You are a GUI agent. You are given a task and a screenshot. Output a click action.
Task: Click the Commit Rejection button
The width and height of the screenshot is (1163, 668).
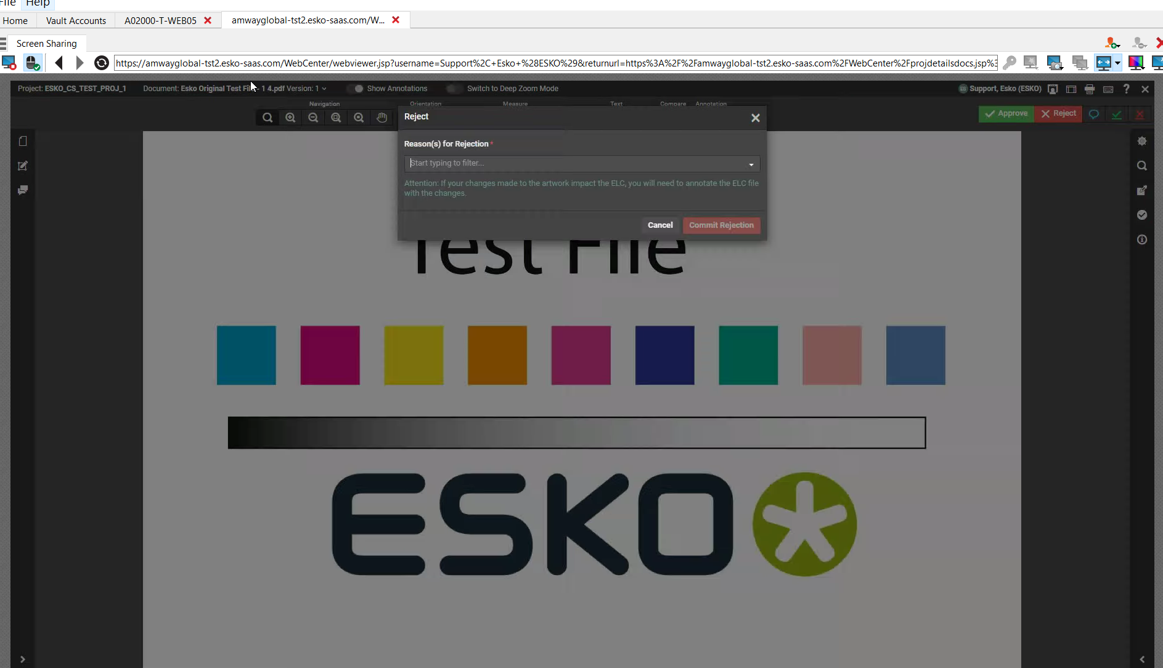pos(721,225)
